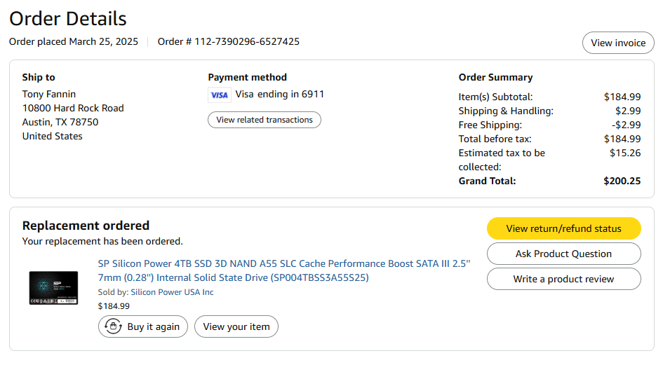Screen dimensions: 663x365
Task: Click the Grand Total amount $200.25
Action: point(622,181)
